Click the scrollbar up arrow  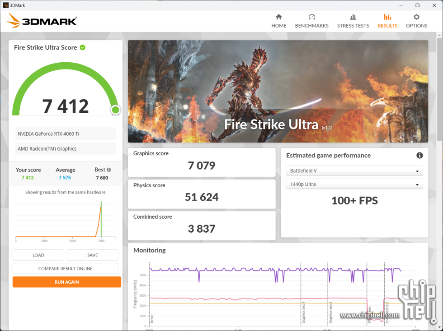[439, 35]
